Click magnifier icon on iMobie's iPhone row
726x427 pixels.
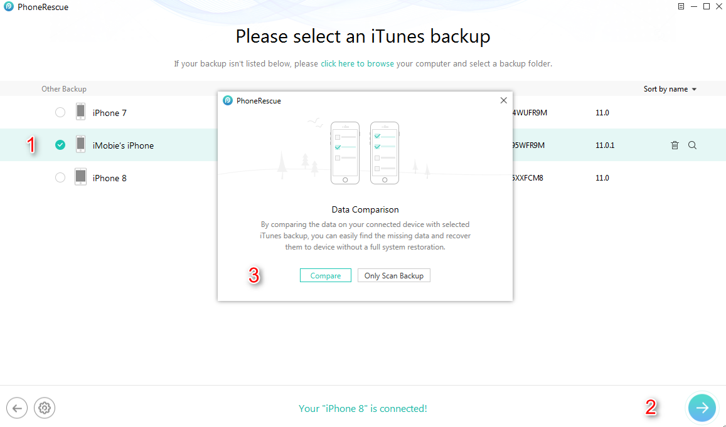(692, 145)
